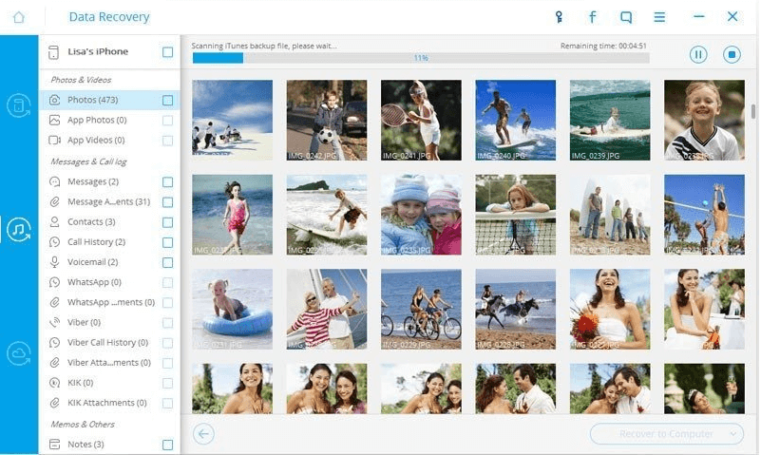The width and height of the screenshot is (761, 455).
Task: Click the Messages bubble icon
Action: tap(54, 181)
